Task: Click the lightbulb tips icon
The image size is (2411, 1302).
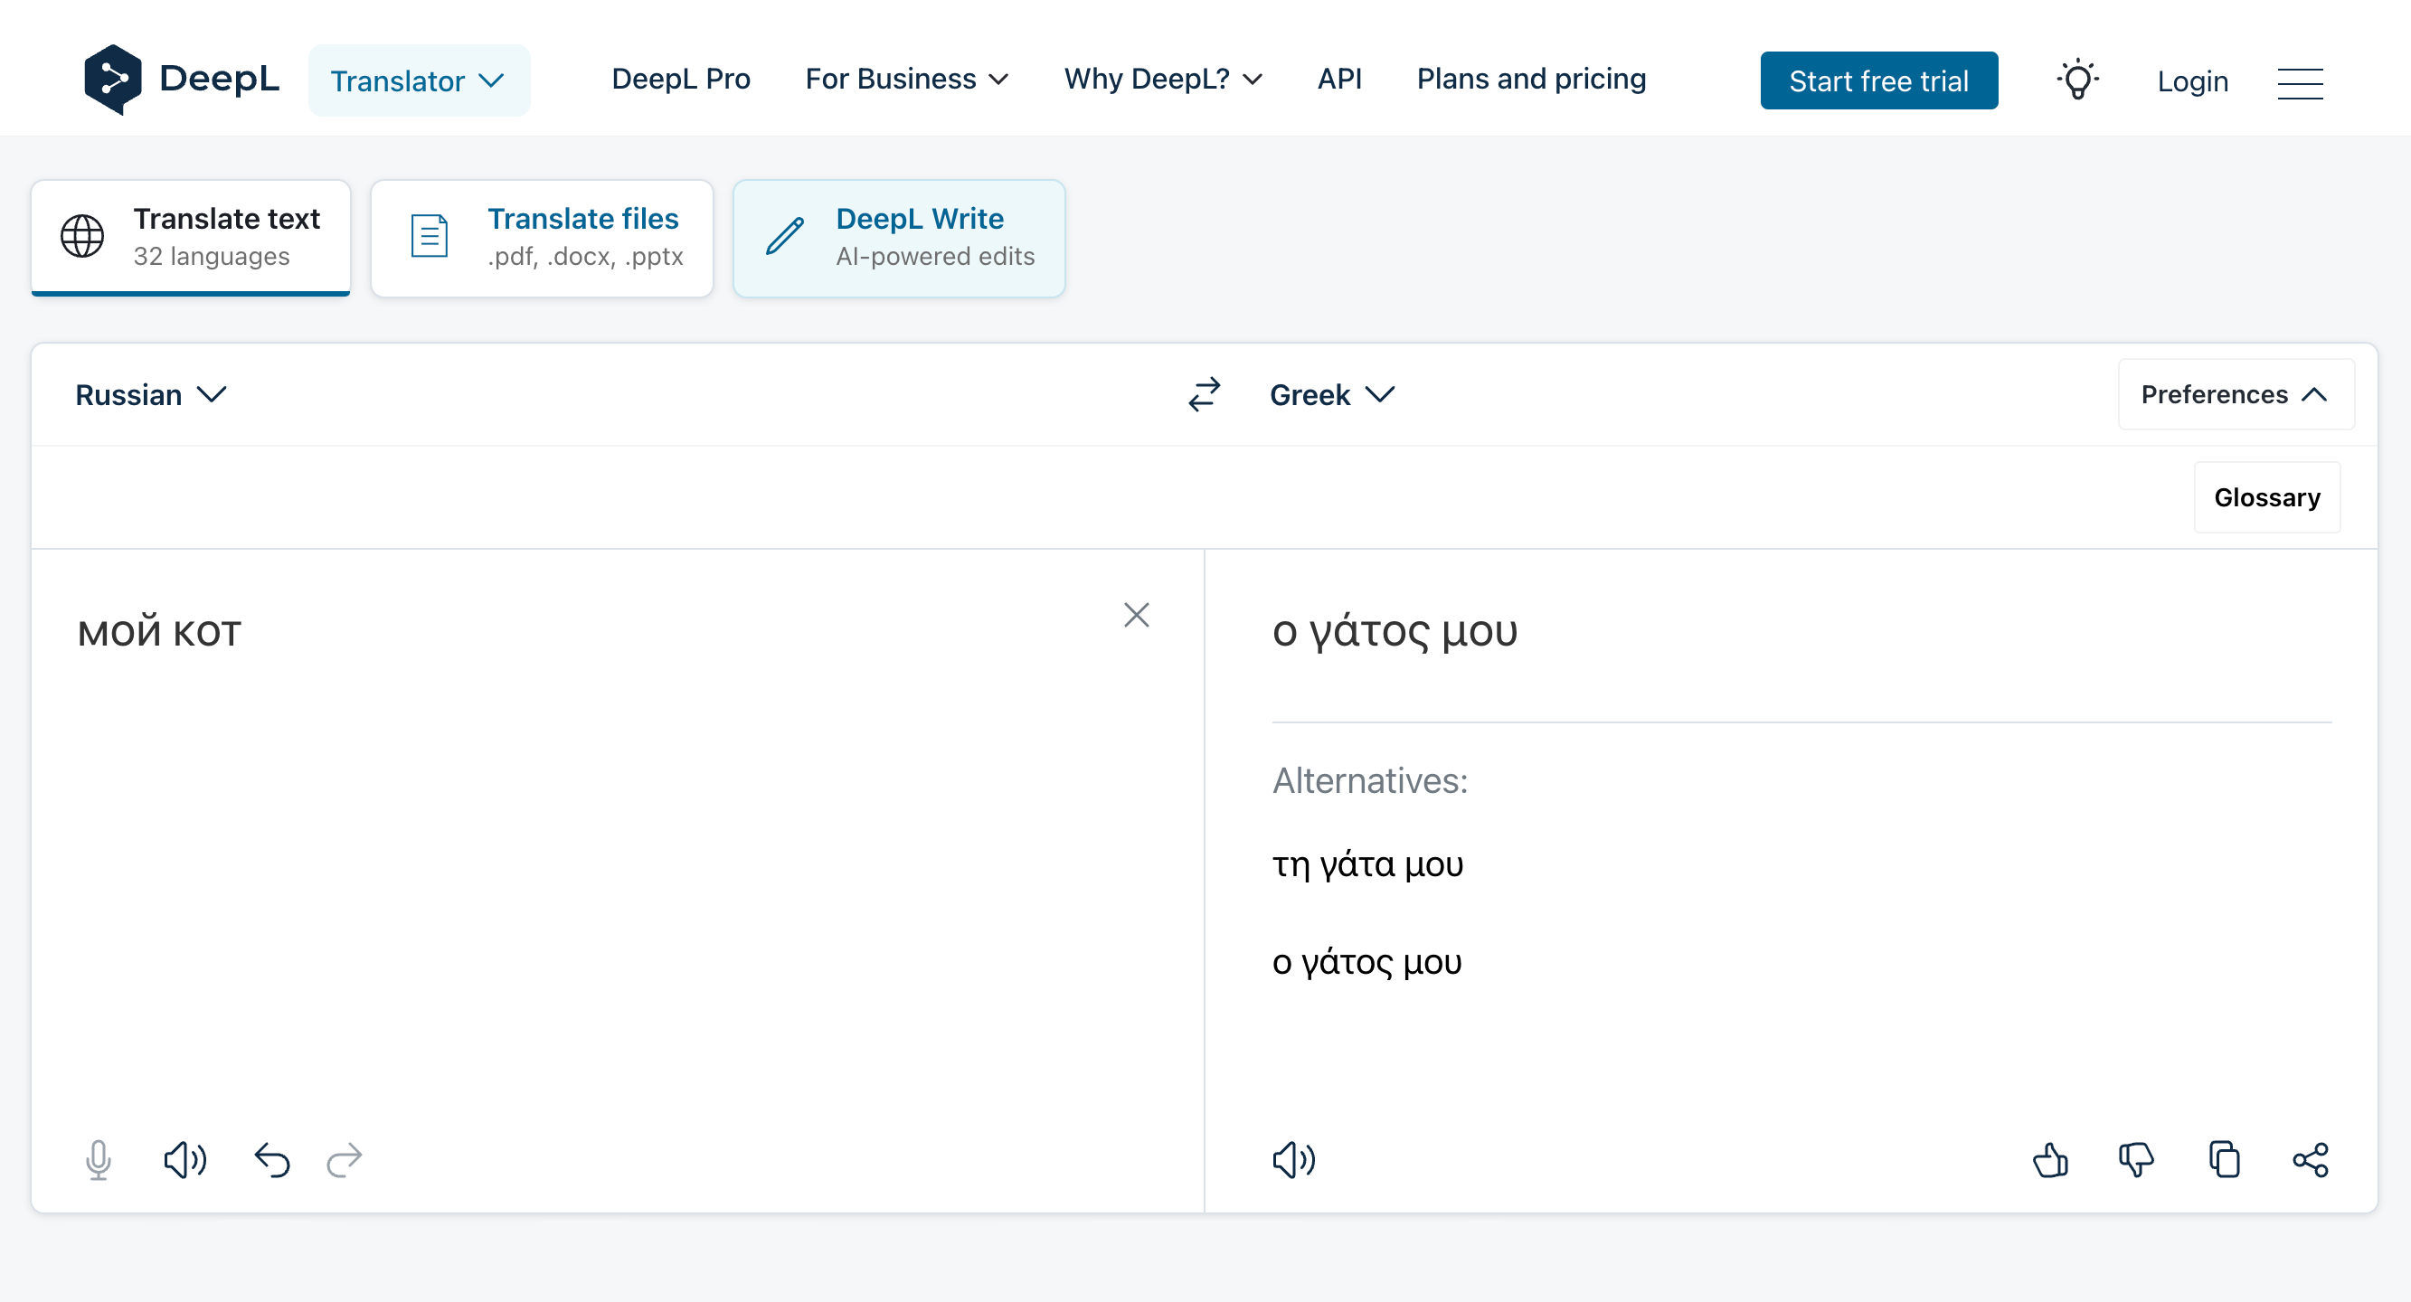Action: (x=2077, y=80)
